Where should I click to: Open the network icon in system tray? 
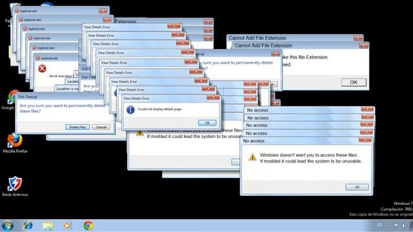click(x=396, y=226)
